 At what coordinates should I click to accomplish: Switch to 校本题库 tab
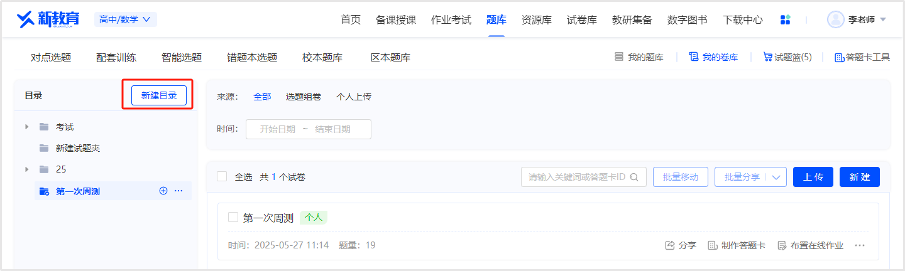click(322, 58)
